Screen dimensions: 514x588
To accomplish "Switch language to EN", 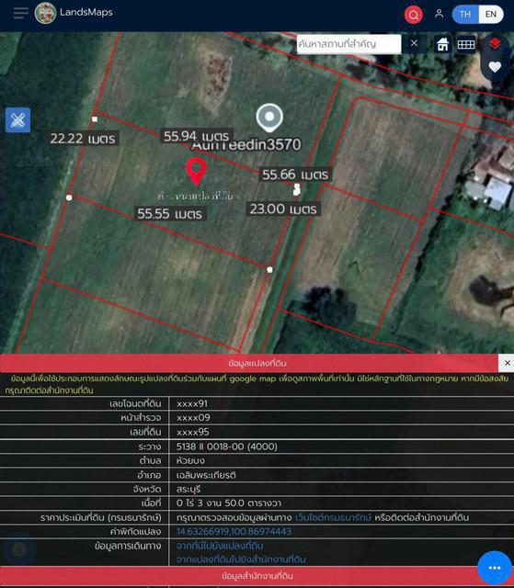I will (491, 15).
